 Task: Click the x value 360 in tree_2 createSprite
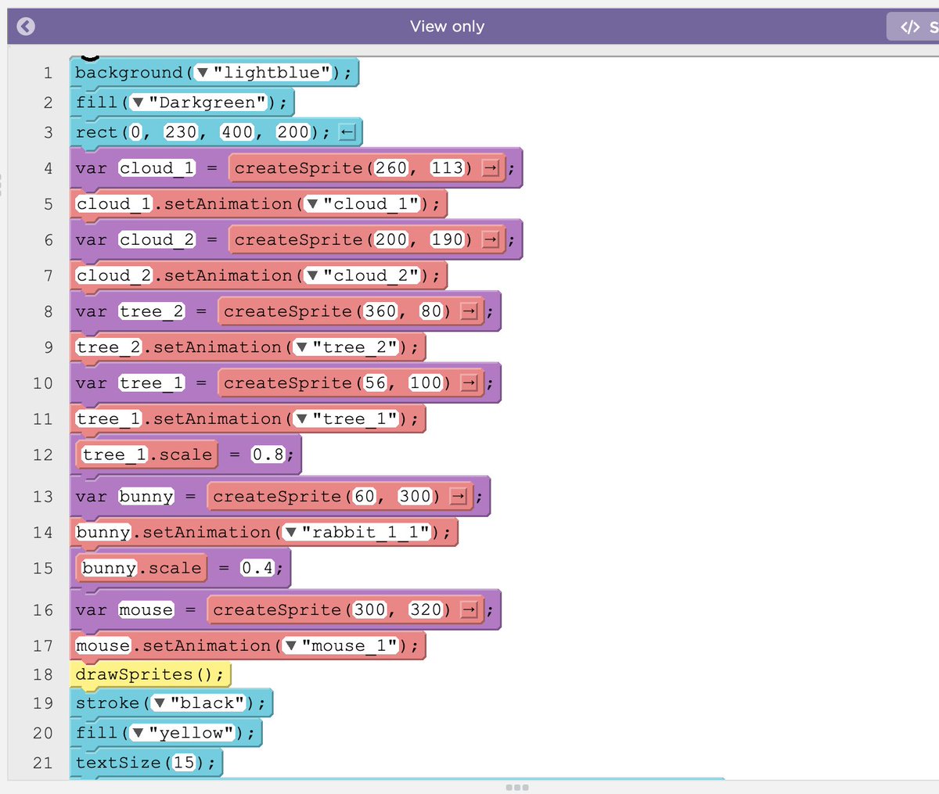coord(380,311)
